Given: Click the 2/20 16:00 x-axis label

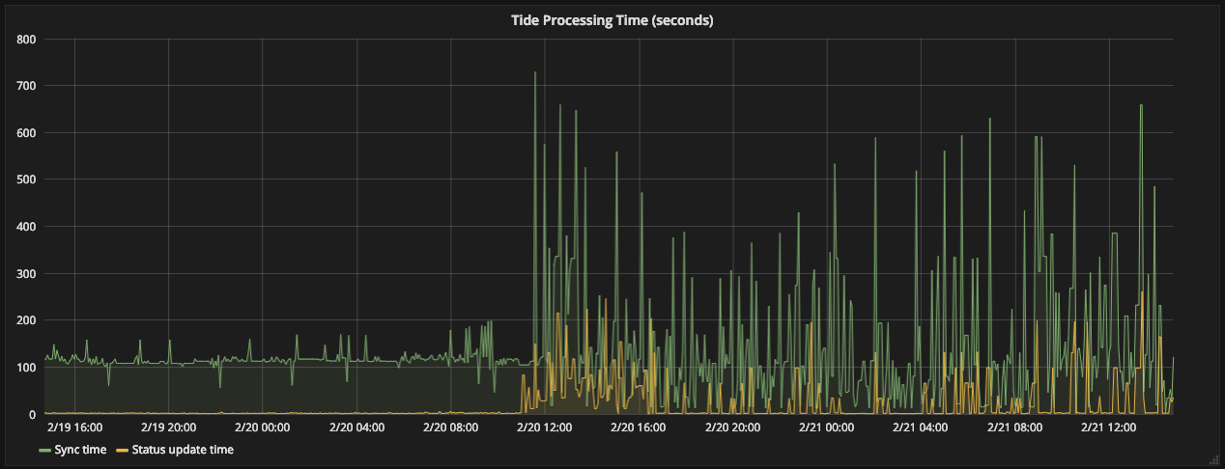Looking at the screenshot, I should tap(638, 427).
